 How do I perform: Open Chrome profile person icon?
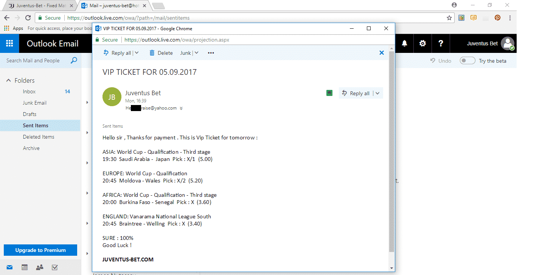click(x=454, y=5)
